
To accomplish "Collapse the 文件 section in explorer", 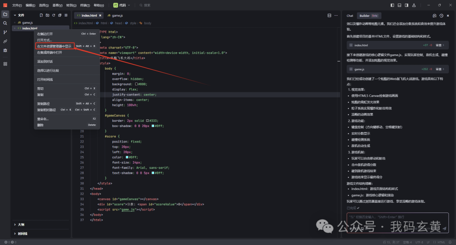I will (19, 15).
